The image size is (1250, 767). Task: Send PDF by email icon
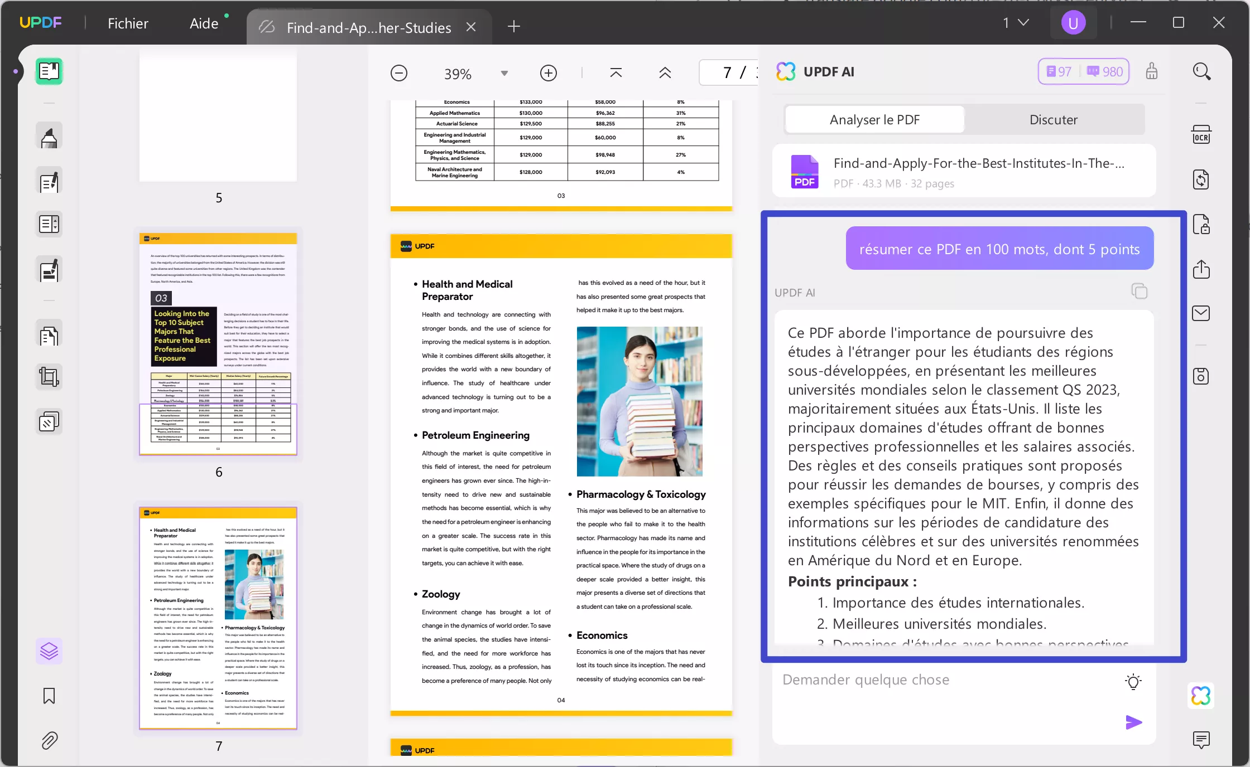click(x=1201, y=313)
